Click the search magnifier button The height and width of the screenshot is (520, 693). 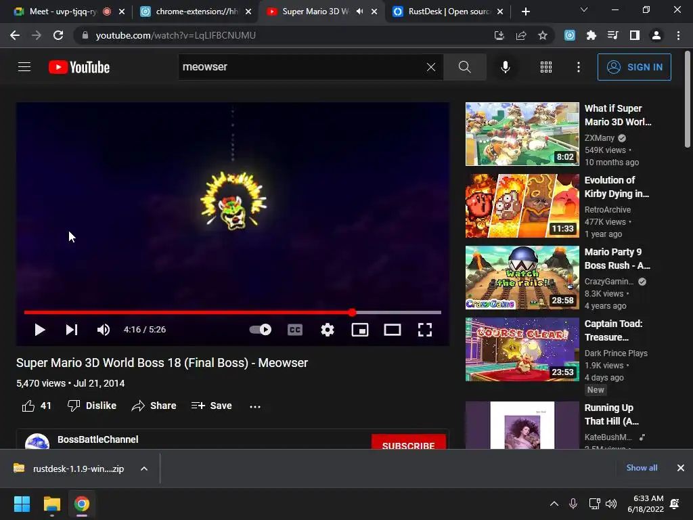(x=464, y=67)
